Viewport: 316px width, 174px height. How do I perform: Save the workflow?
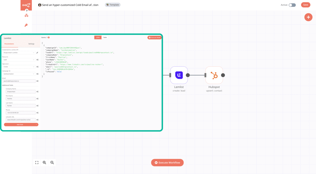pyautogui.click(x=305, y=5)
